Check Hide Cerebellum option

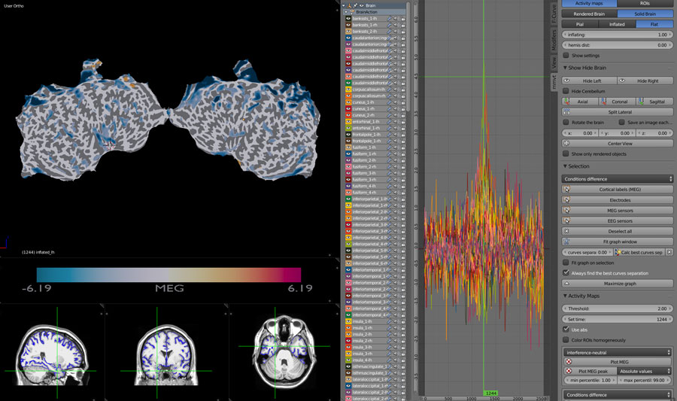pyautogui.click(x=566, y=91)
